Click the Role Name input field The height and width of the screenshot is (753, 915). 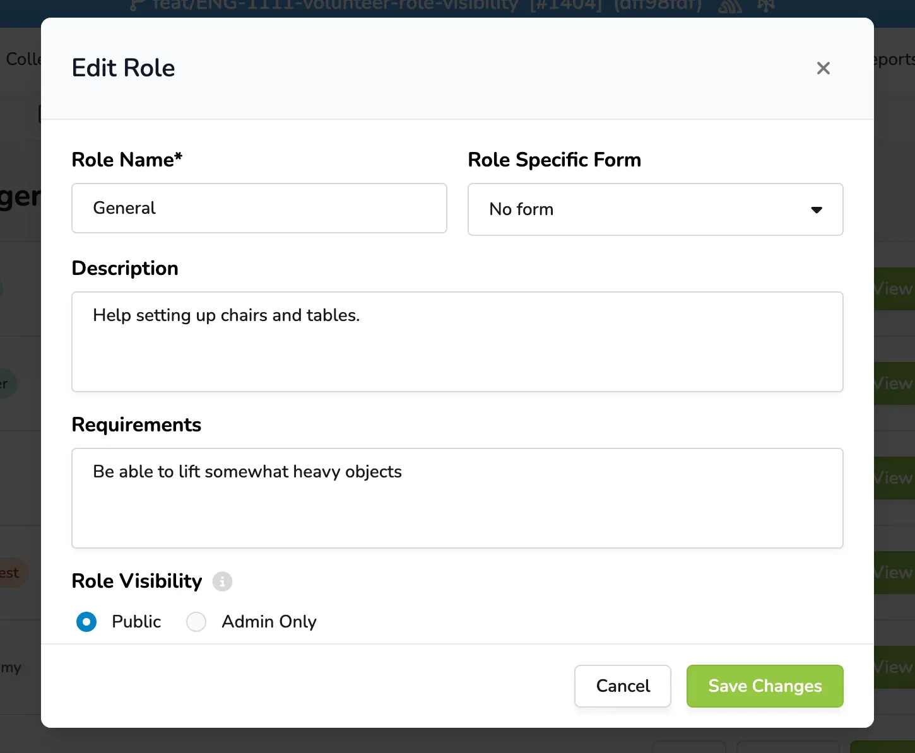pyautogui.click(x=259, y=208)
